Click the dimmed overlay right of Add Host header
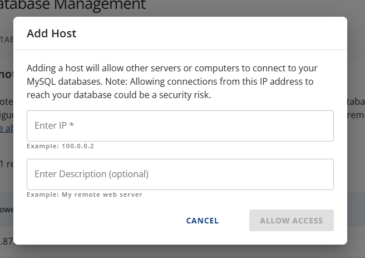Image resolution: width=365 pixels, height=258 pixels. pos(356,33)
